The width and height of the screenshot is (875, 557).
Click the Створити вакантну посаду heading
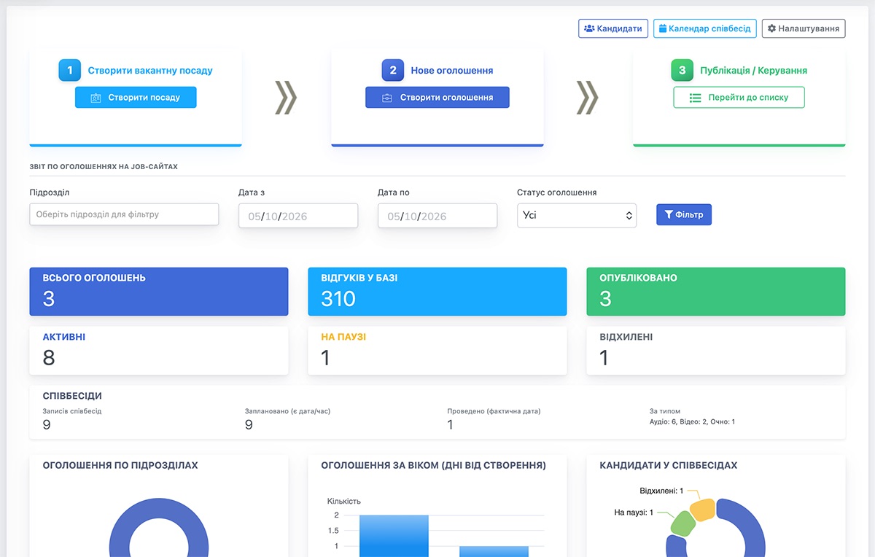pyautogui.click(x=150, y=71)
